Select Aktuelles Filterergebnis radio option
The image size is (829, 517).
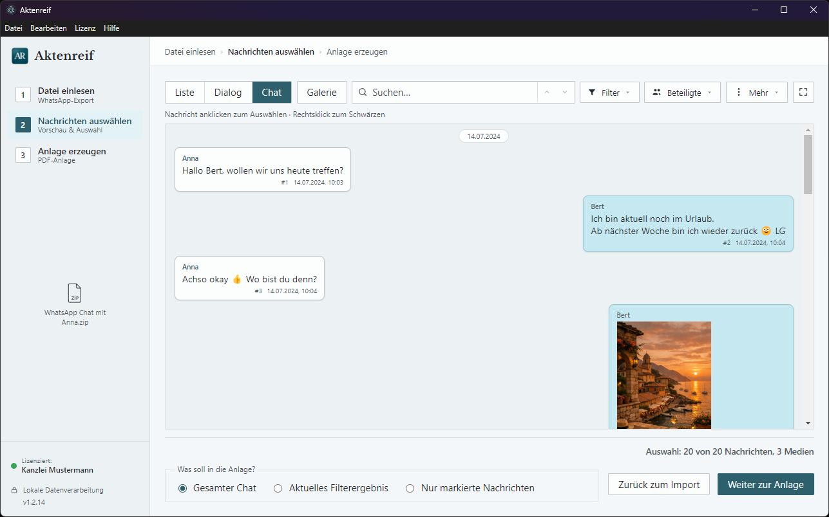pyautogui.click(x=278, y=488)
